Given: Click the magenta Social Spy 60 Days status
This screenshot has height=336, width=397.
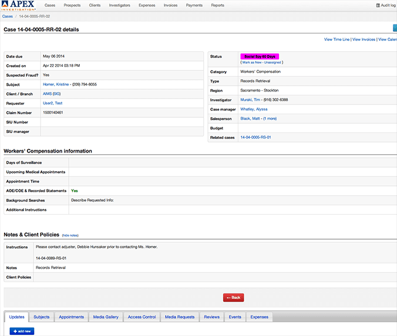Looking at the screenshot, I should tap(260, 56).
